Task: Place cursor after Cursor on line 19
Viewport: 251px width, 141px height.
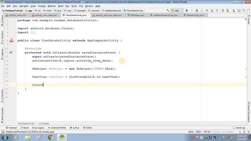Action: pyautogui.click(x=44, y=85)
